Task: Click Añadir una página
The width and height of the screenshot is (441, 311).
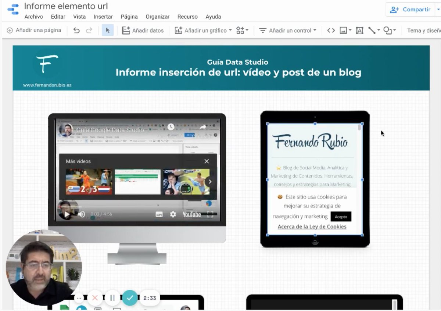Action: pos(34,30)
